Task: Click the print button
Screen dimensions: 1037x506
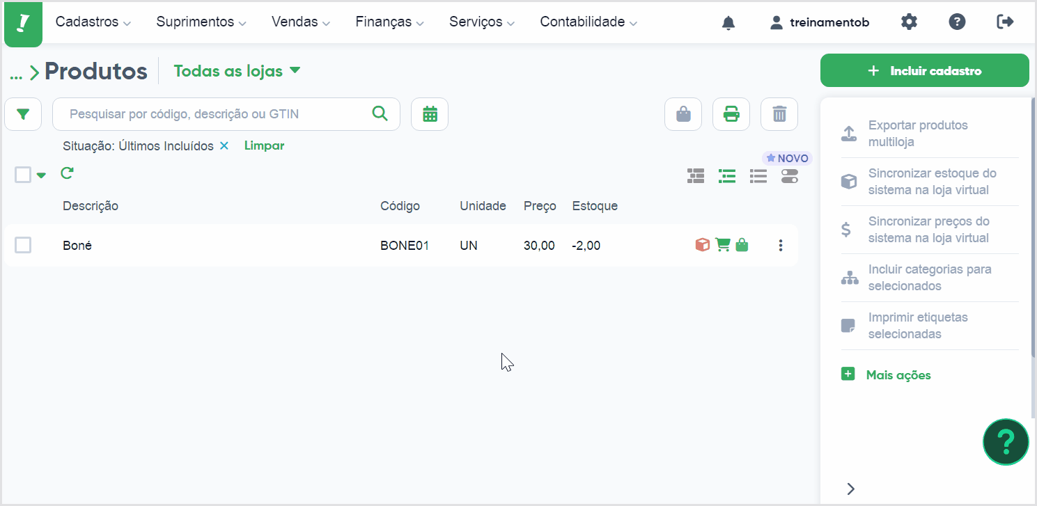Action: point(731,114)
